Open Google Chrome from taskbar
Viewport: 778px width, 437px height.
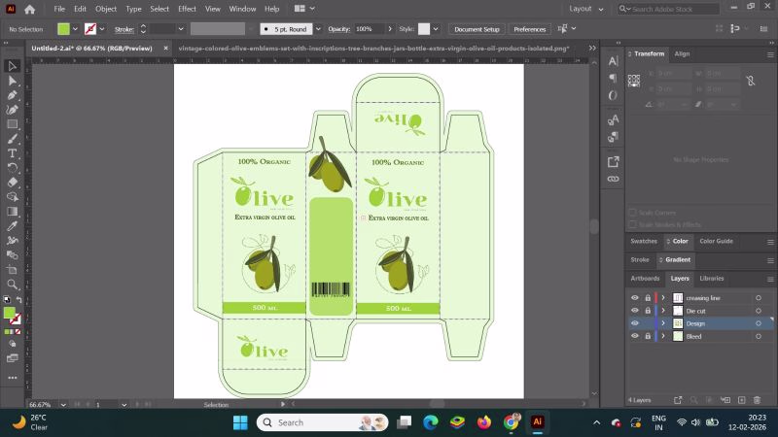coord(511,422)
